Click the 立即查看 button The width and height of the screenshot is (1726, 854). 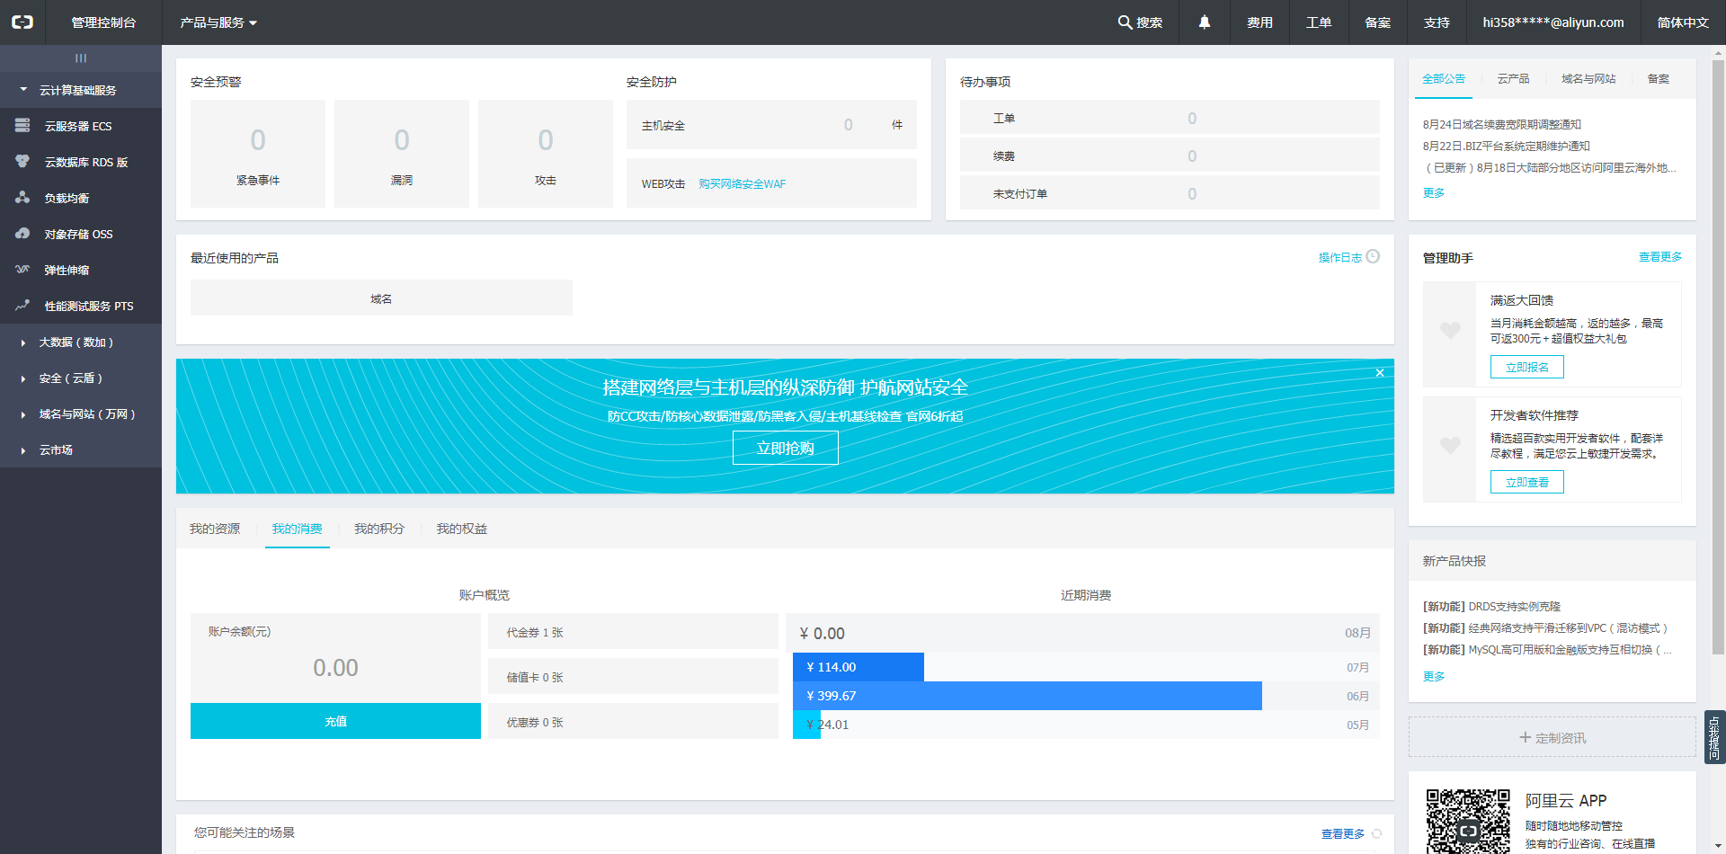[x=1527, y=482]
